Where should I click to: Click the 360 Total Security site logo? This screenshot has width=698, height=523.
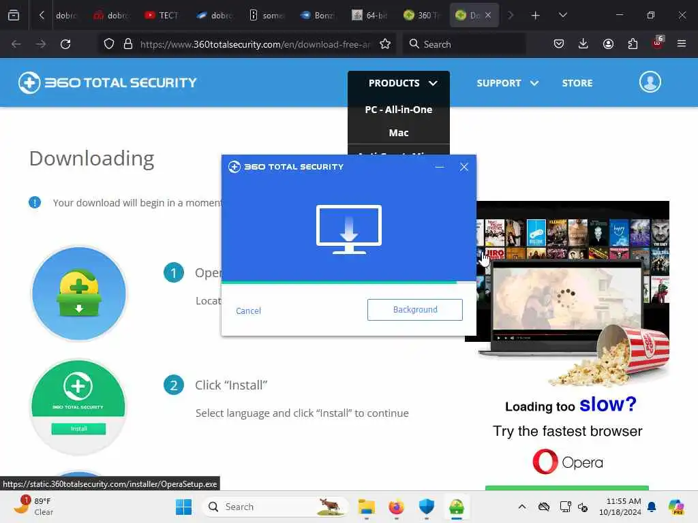[x=107, y=82]
